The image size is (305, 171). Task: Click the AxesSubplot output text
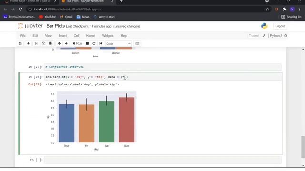(82, 85)
